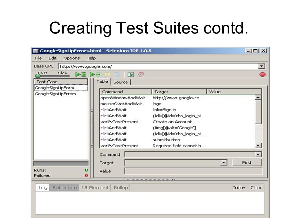Click the Target column header
Viewport: 298px width, 223px height.
[x=179, y=92]
